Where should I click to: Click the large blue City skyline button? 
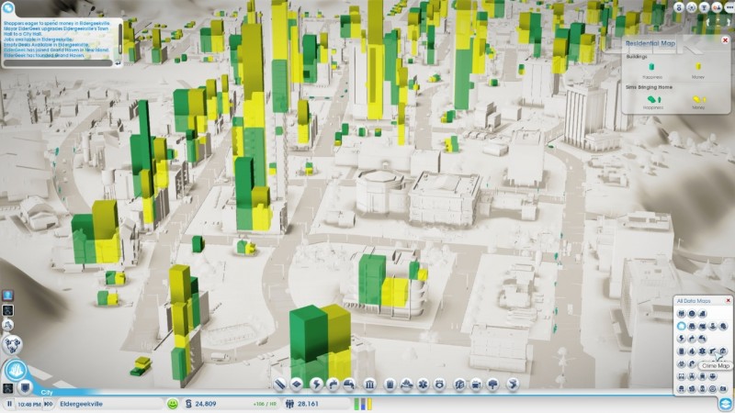point(16,371)
